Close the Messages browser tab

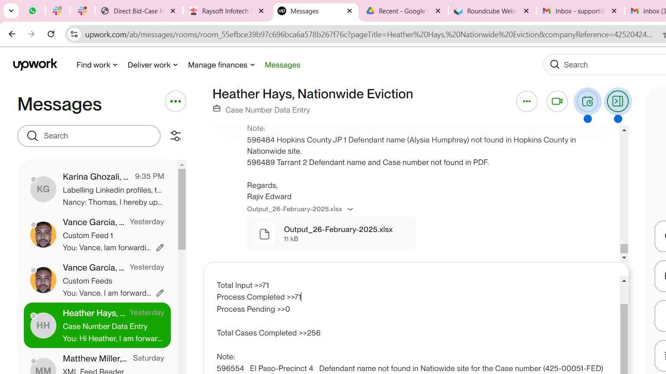pyautogui.click(x=349, y=11)
